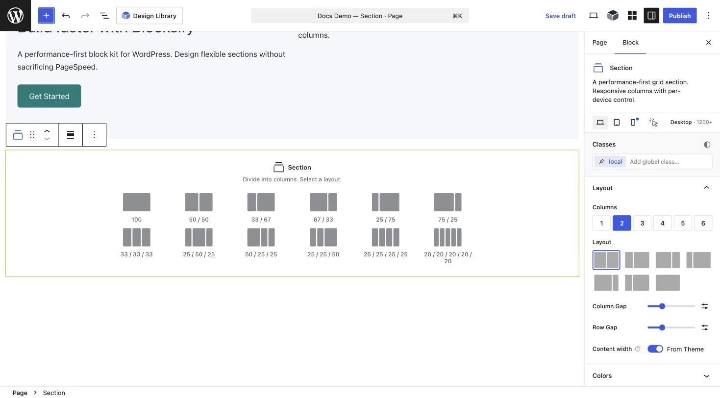Open the WordPress logo menu
The height and width of the screenshot is (398, 720).
coord(15,16)
